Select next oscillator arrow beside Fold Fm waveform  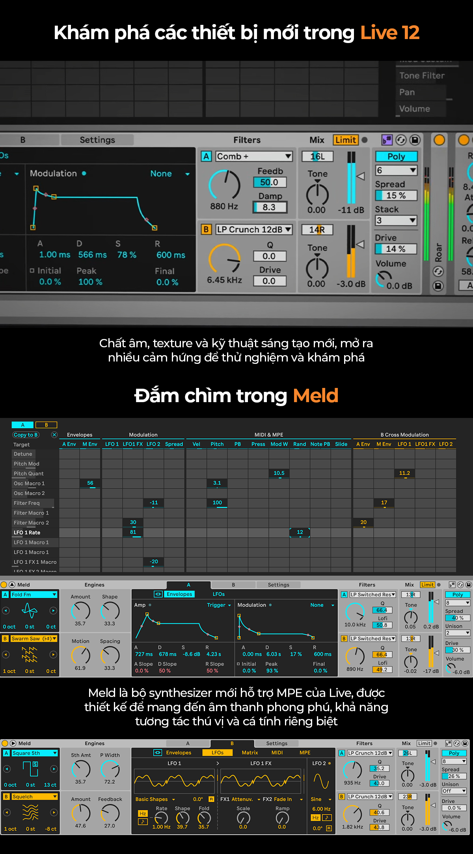pyautogui.click(x=53, y=611)
